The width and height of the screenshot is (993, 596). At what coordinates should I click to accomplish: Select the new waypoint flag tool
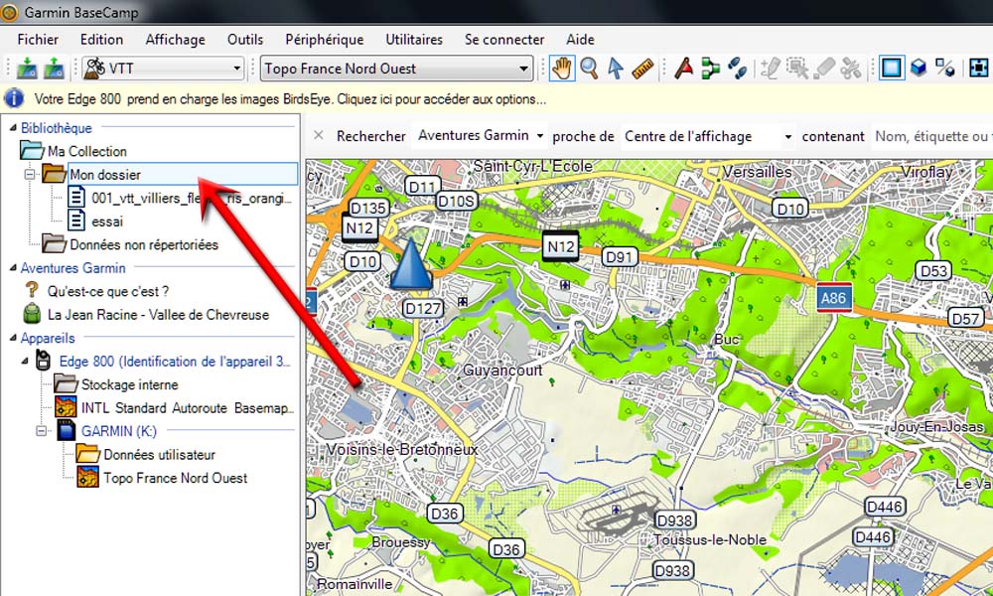(x=683, y=68)
